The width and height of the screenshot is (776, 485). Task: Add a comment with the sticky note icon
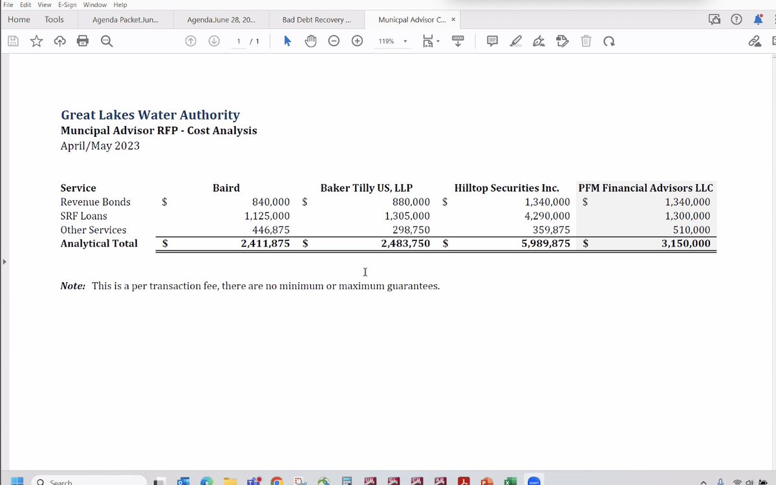point(492,41)
